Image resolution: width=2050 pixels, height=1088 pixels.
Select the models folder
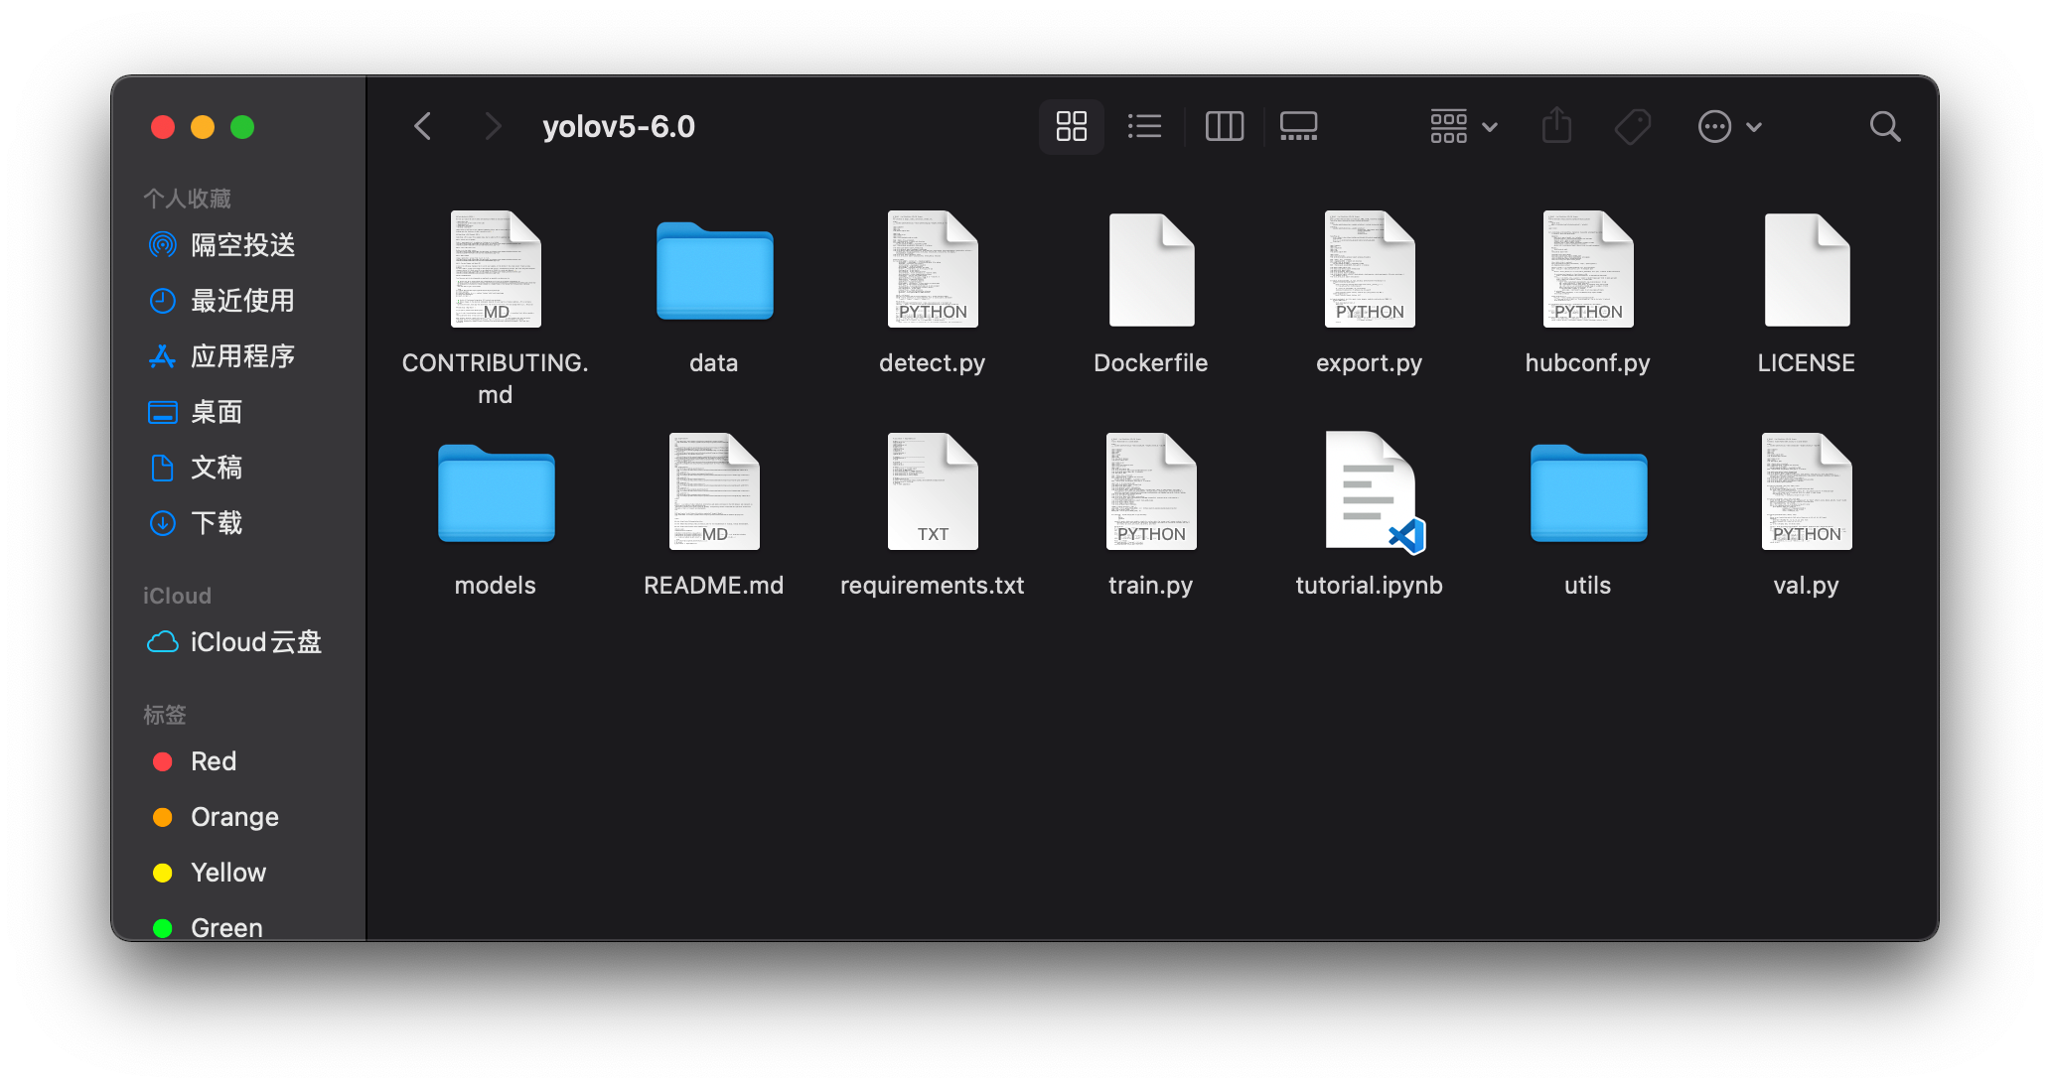pyautogui.click(x=496, y=493)
